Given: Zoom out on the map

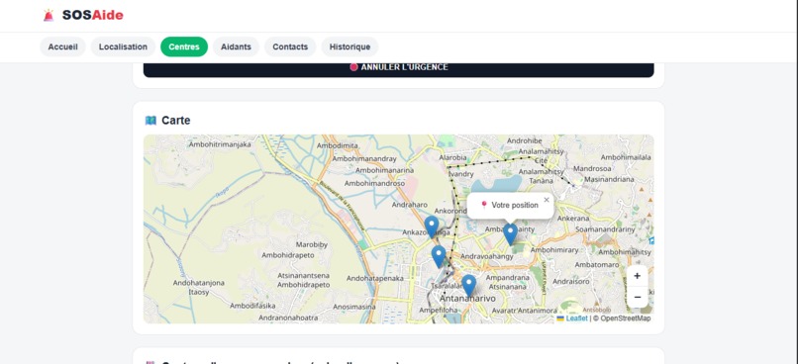Looking at the screenshot, I should pos(638,298).
